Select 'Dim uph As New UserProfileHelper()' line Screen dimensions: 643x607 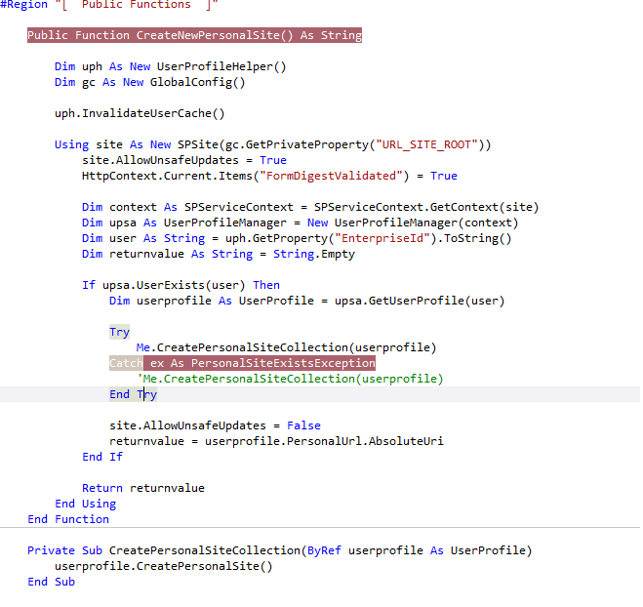[x=170, y=66]
